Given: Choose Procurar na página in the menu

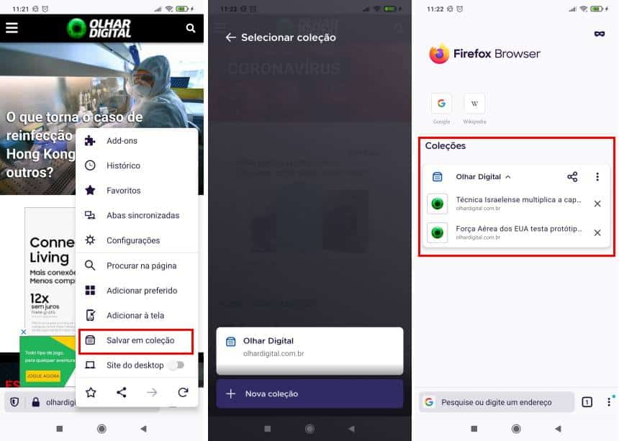Looking at the screenshot, I should tap(137, 265).
